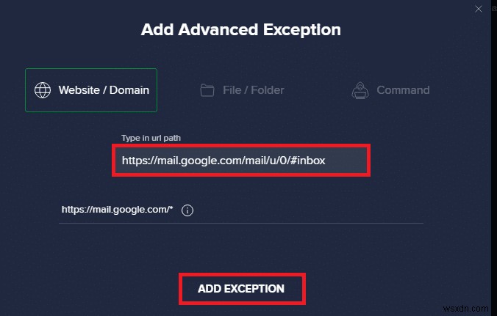Switch to the Command tab
This screenshot has width=497, height=316.
coord(390,90)
